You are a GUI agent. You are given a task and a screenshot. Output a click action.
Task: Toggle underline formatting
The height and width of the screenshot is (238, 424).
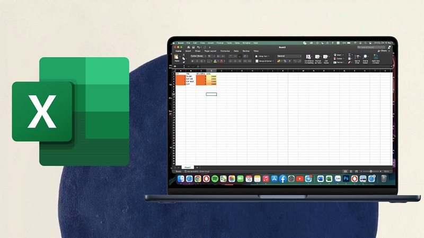(x=201, y=61)
